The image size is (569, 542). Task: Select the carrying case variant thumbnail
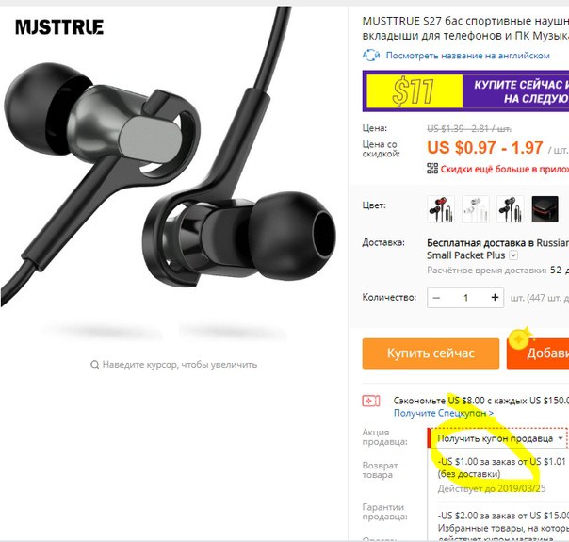pos(545,209)
